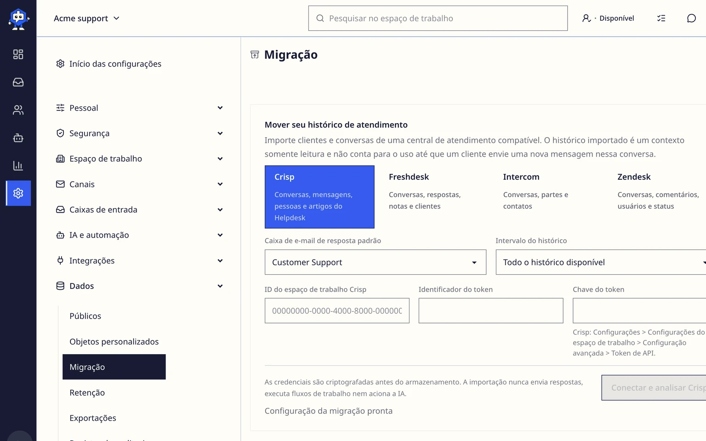This screenshot has height=441, width=706.
Task: Open the contacts people icon
Action: 18,110
